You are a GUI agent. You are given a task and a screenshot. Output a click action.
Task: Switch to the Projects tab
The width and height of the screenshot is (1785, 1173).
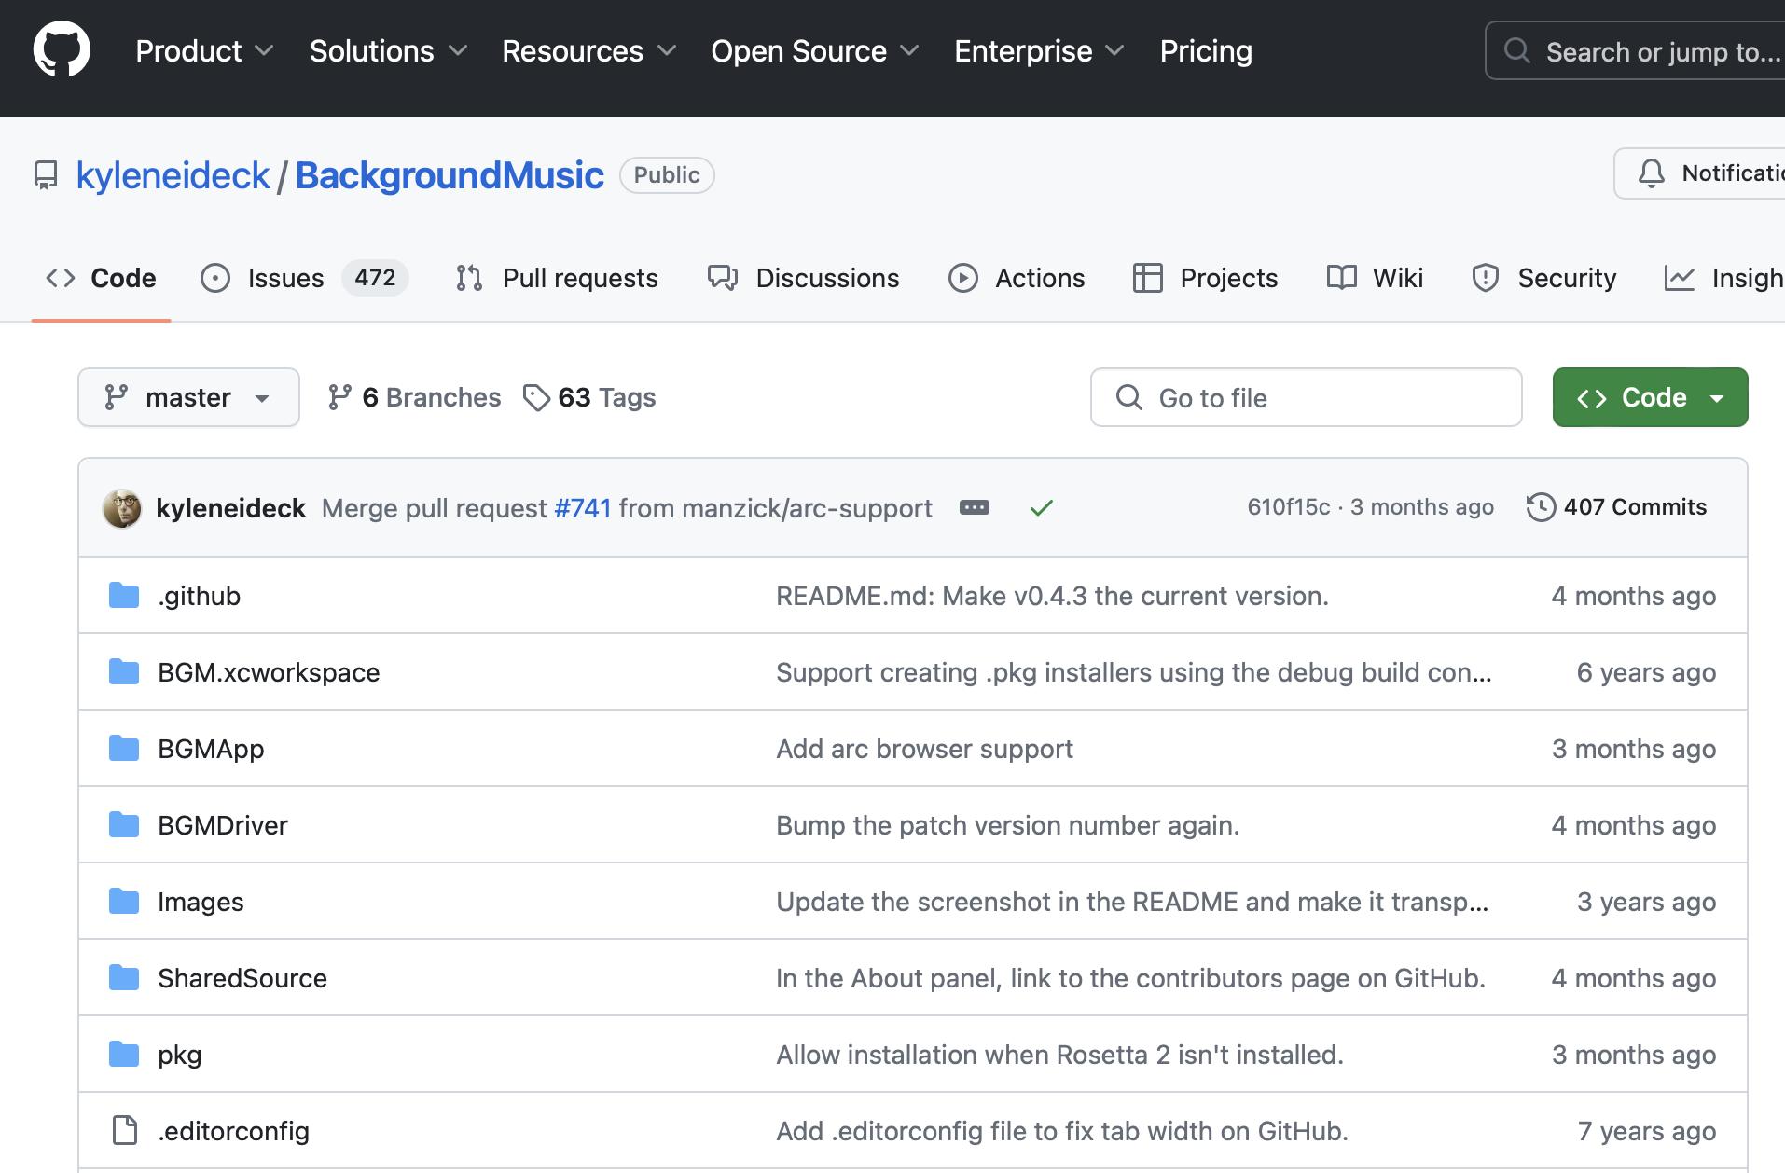(x=1205, y=278)
